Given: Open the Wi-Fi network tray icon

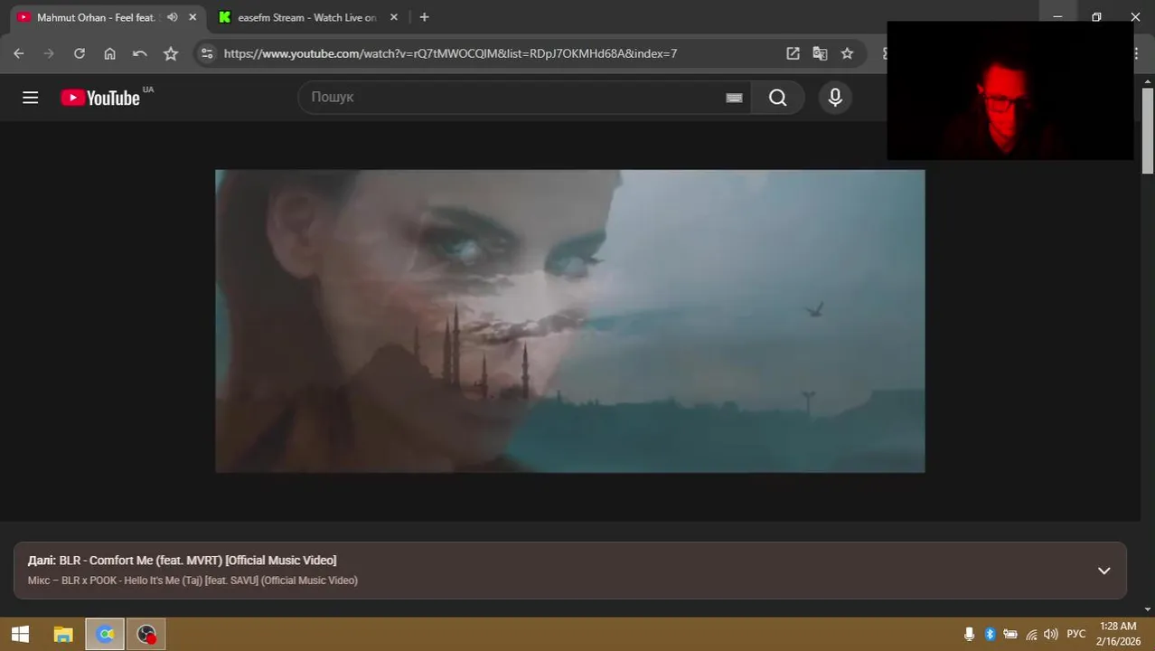Looking at the screenshot, I should click(x=1031, y=635).
